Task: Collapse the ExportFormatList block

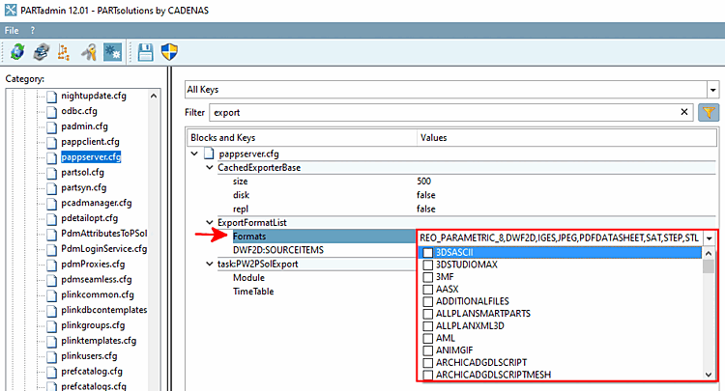Action: pyautogui.click(x=210, y=222)
